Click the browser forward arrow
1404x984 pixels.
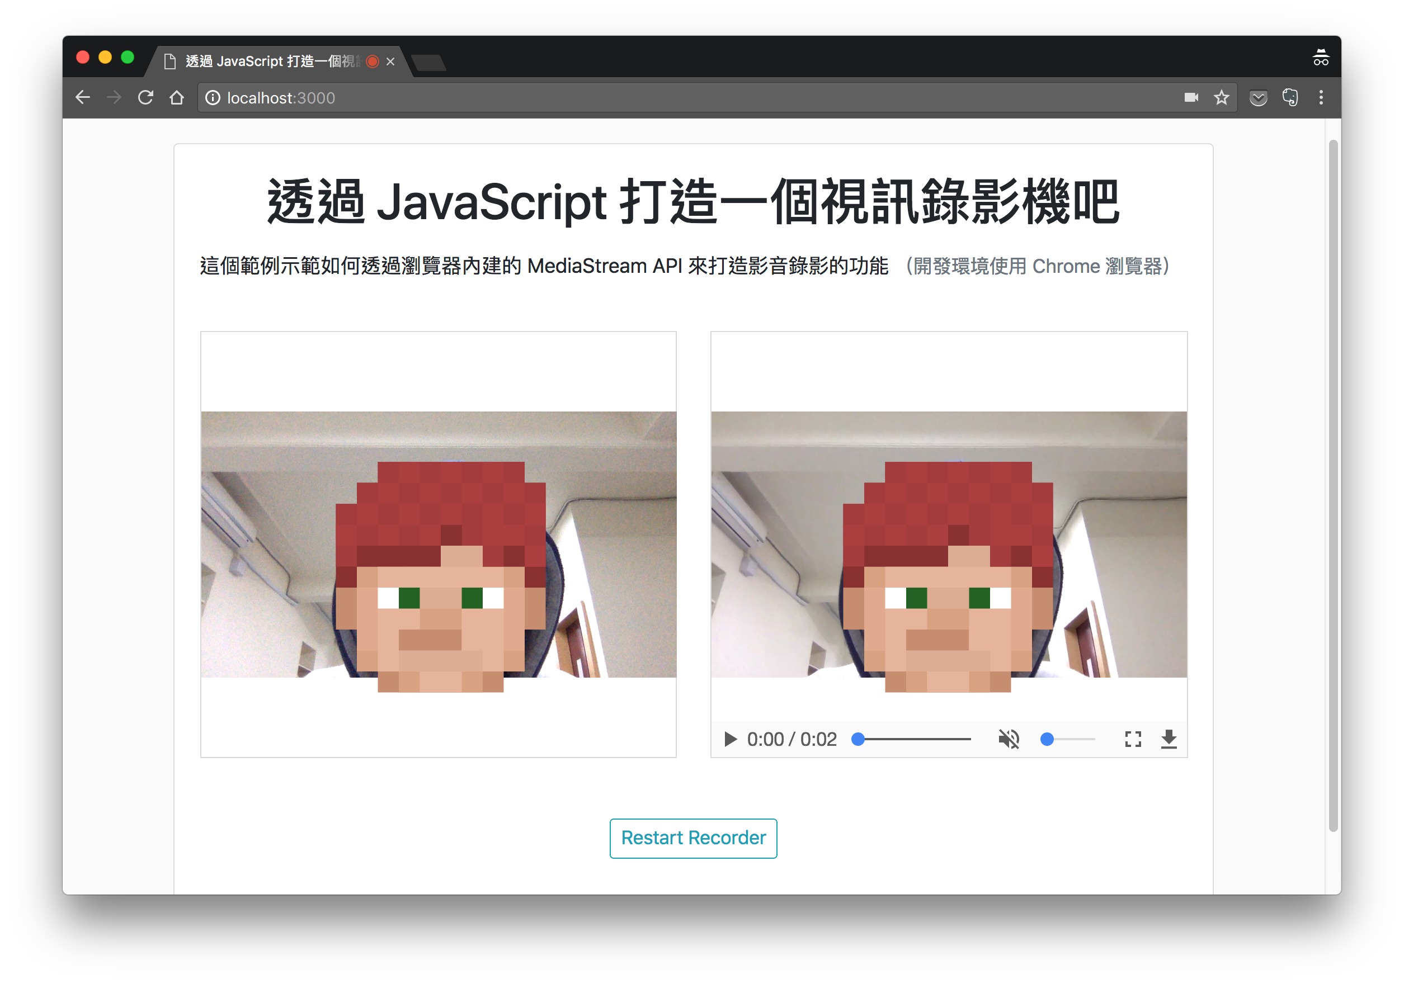(114, 98)
